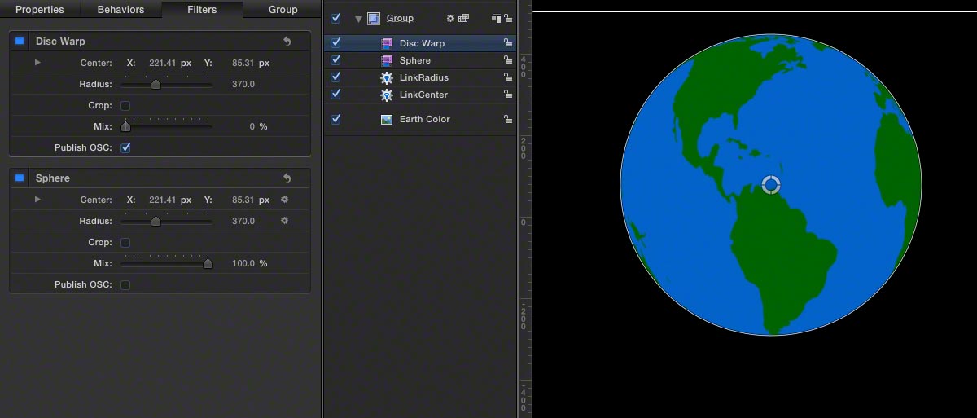Viewport: 977px width, 418px height.
Task: Open behavior gear menu for Sphere Center
Action: [284, 200]
